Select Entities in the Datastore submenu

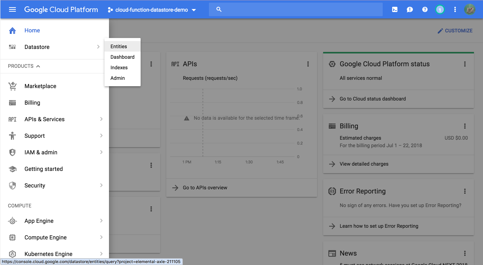[123, 47]
